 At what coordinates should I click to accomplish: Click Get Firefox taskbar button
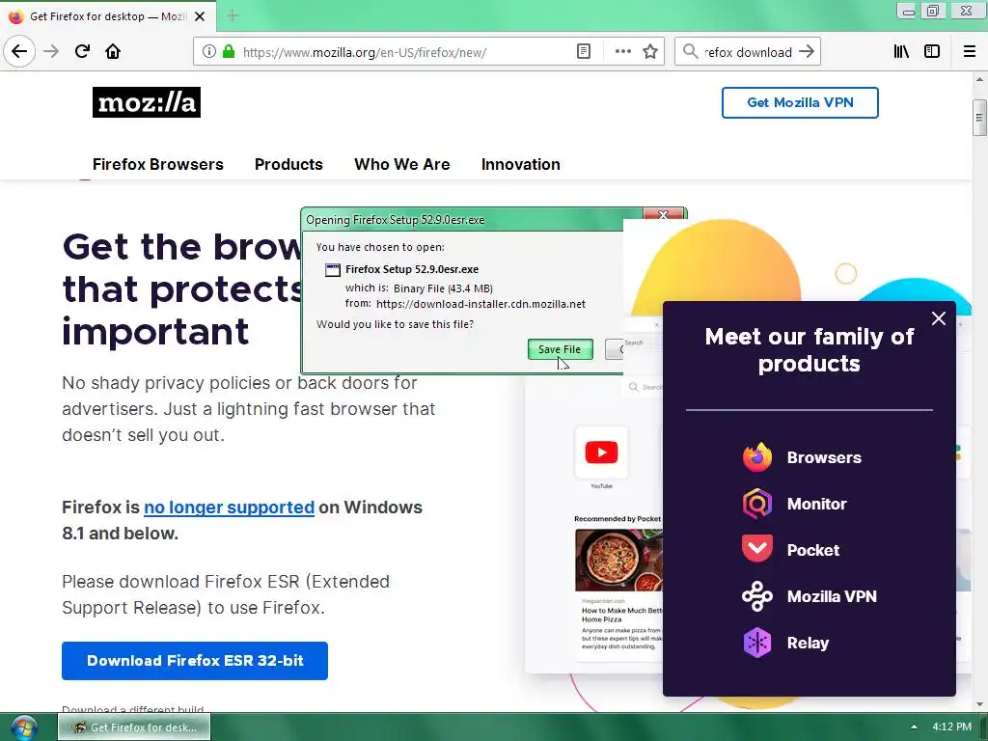click(x=134, y=727)
